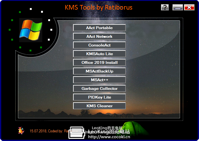Screen dimensions: 199x141
Task: Open MSActBackUp utility
Action: (99, 71)
